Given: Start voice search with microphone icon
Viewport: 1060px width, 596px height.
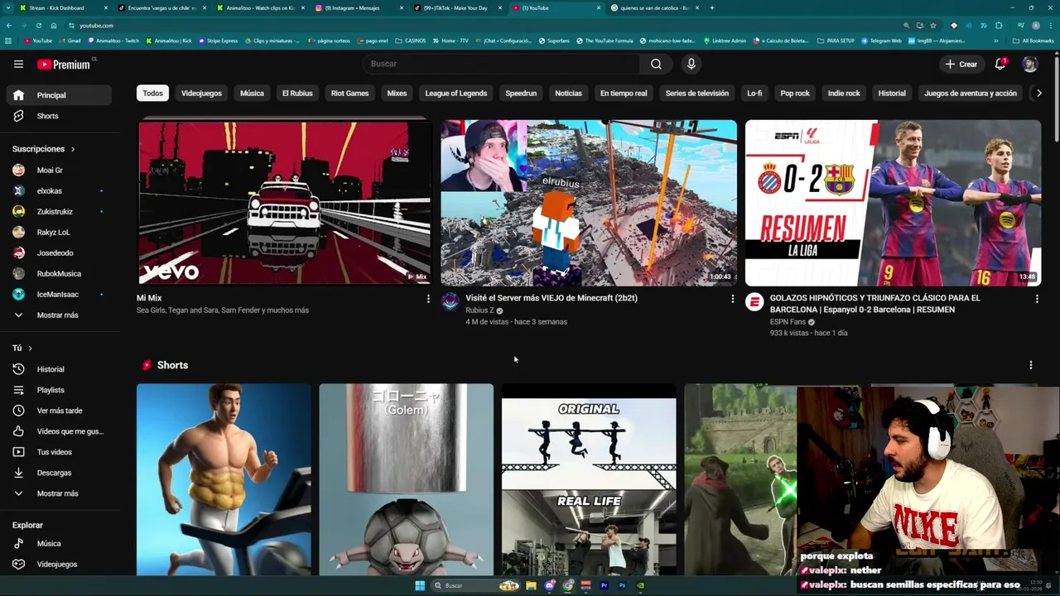Looking at the screenshot, I should (x=691, y=64).
